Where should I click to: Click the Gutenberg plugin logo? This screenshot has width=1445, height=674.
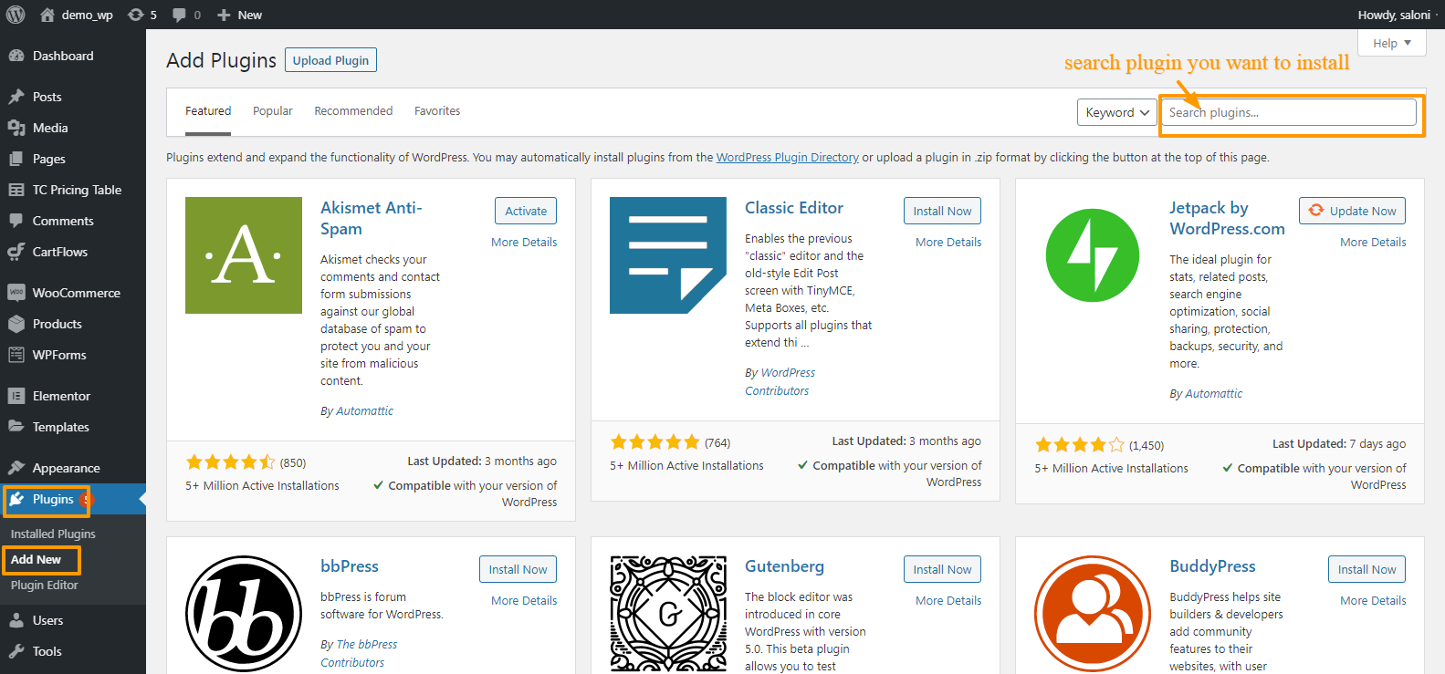[668, 614]
